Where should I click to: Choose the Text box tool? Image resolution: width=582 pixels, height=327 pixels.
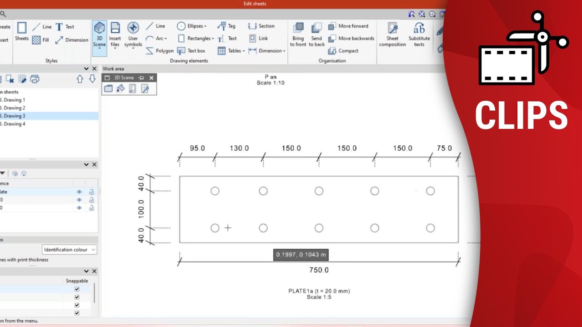pos(191,51)
